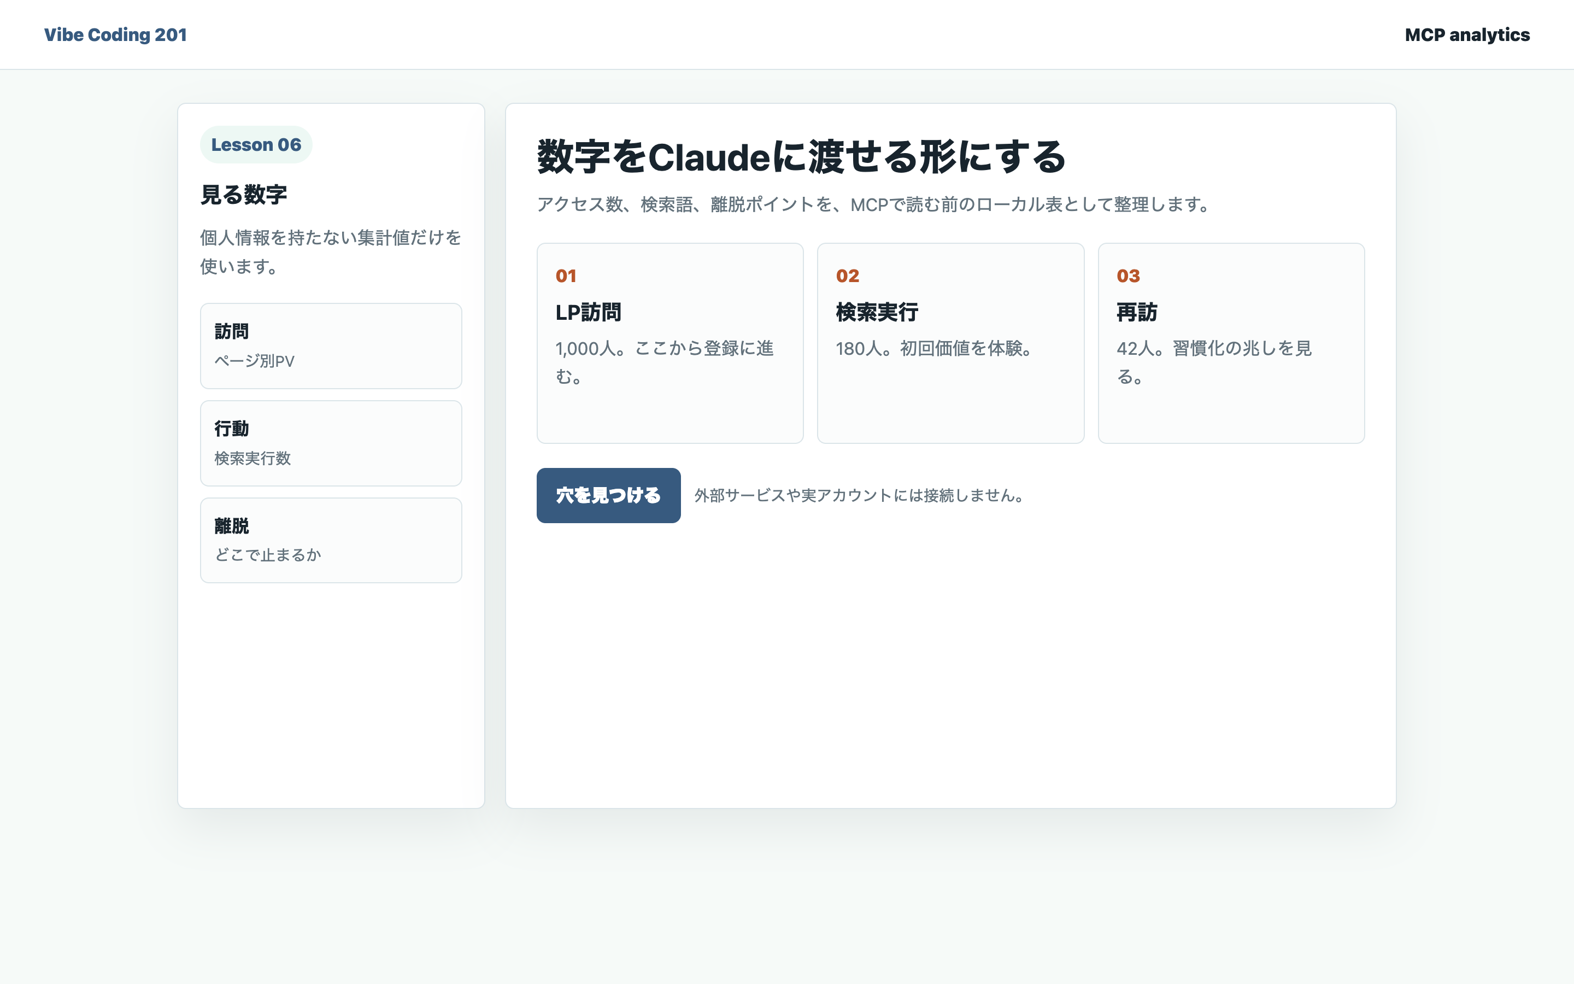Image resolution: width=1574 pixels, height=984 pixels.
Task: Open the 訪問 sidebar card
Action: tap(331, 345)
